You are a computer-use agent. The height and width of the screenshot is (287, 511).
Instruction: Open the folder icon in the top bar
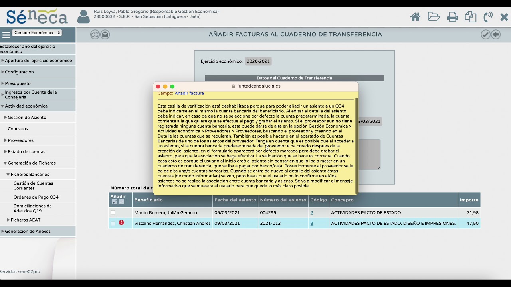pos(434,17)
